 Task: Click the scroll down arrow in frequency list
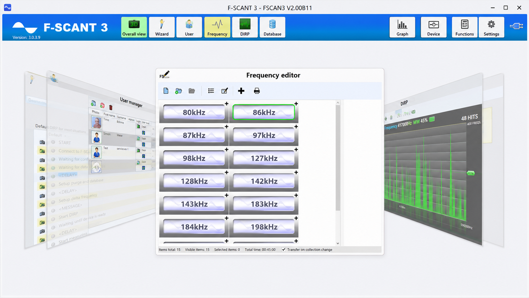coord(338,243)
